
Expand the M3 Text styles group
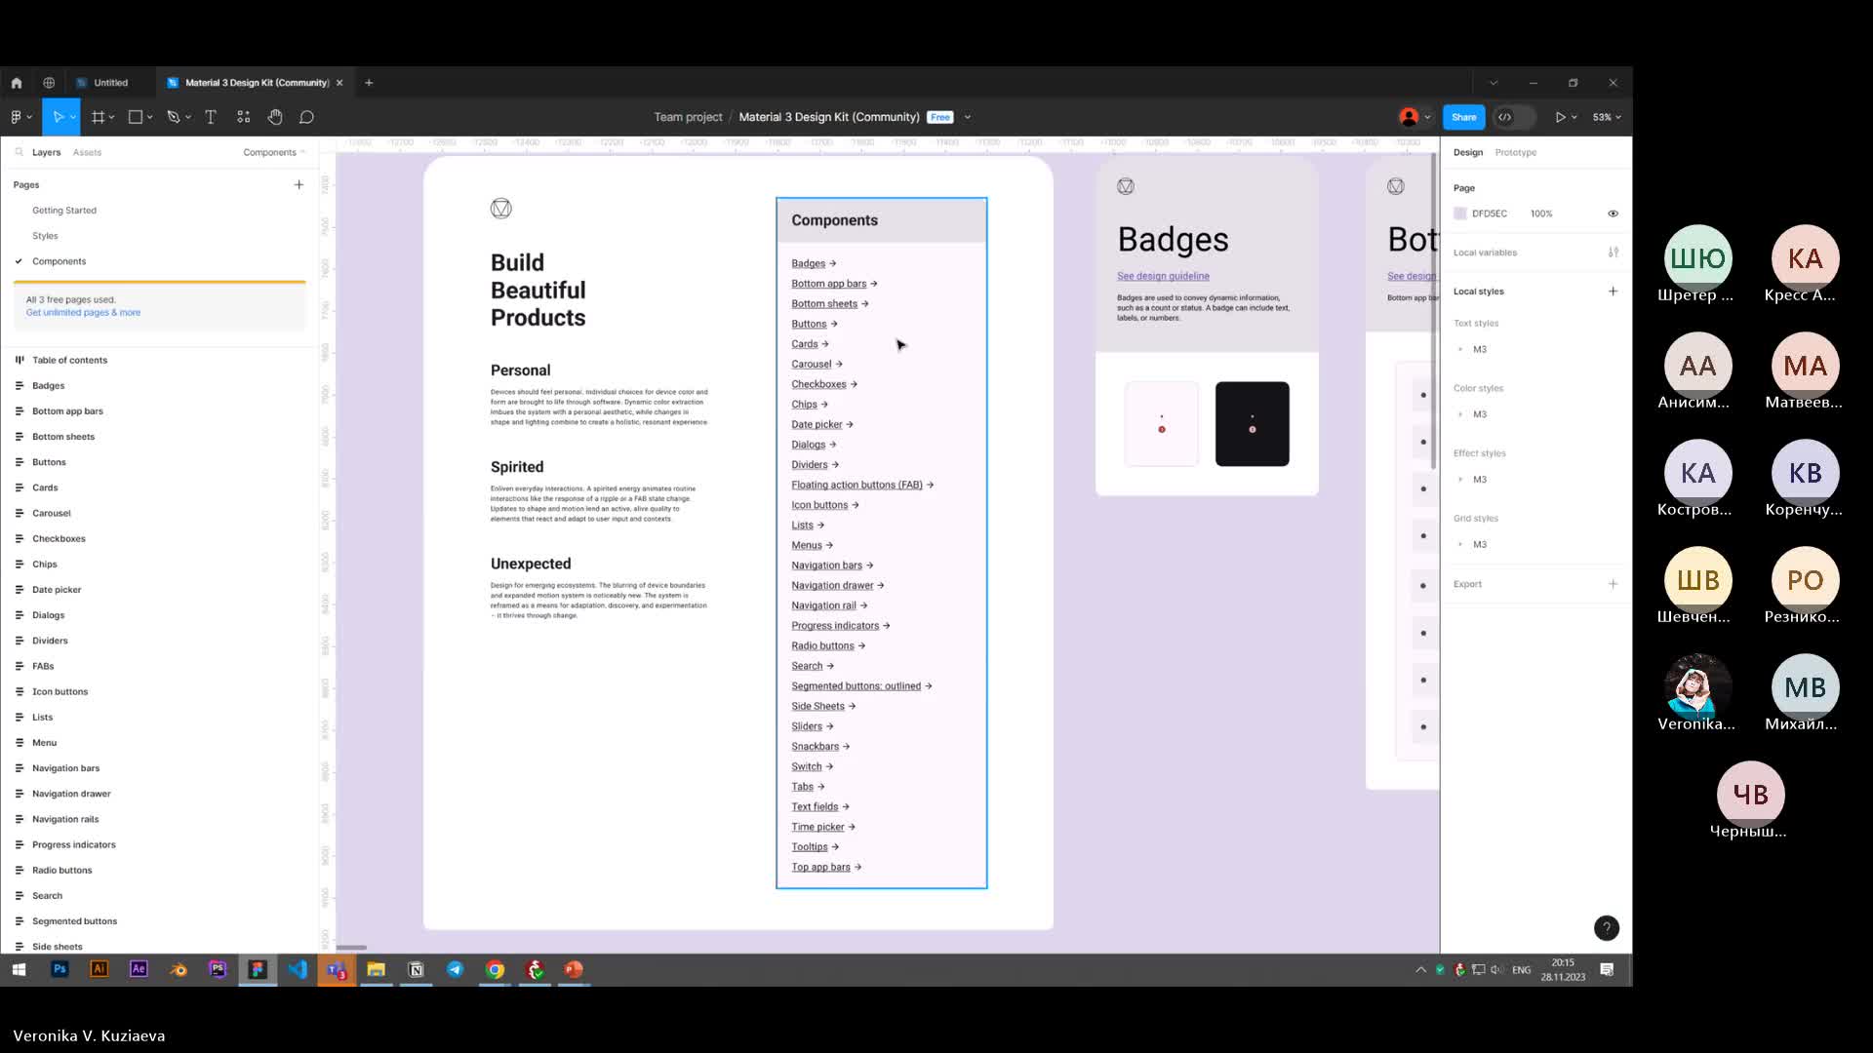coord(1460,349)
